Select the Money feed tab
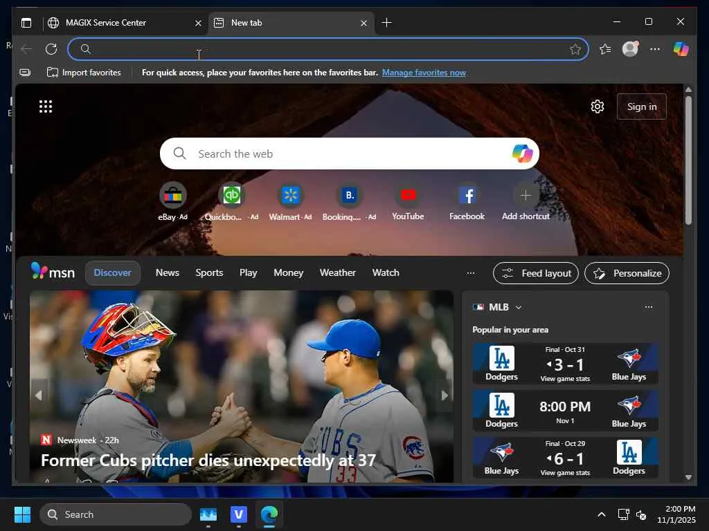 pos(289,272)
